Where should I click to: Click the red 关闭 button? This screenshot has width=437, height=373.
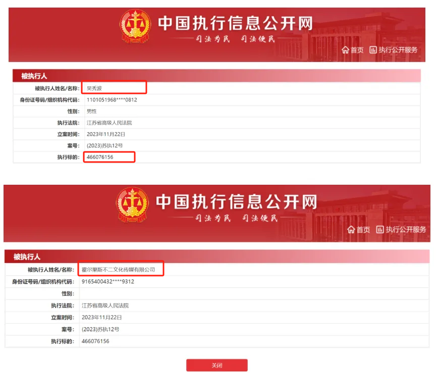point(217,365)
